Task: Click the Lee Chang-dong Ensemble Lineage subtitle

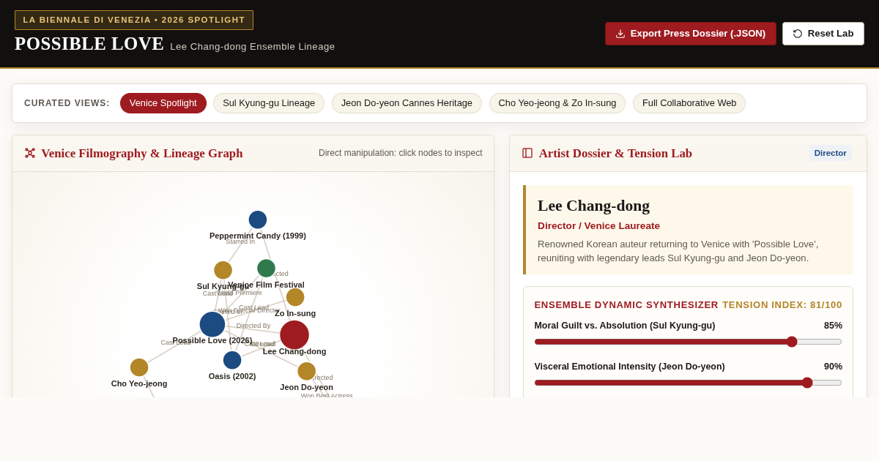Action: point(253,46)
